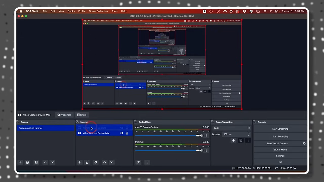Move source down with Sources down arrow
Viewport: 324px width, 182px height.
(111, 162)
